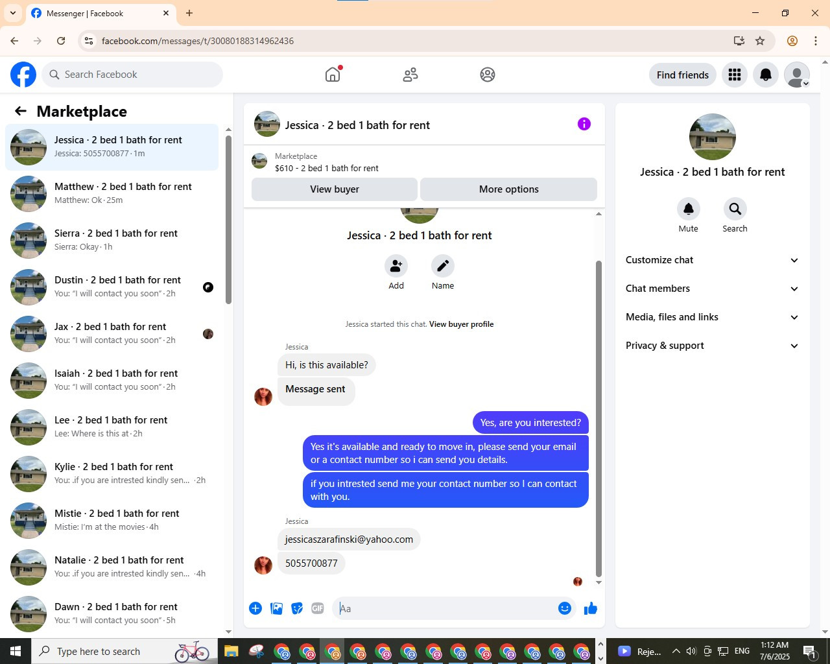Open the tab search dropdown arrow
Viewport: 830px width, 664px height.
[13, 13]
